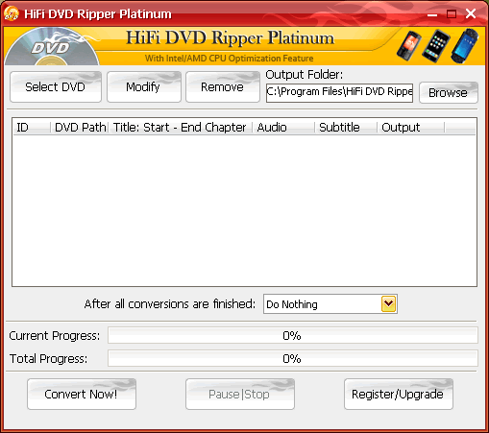This screenshot has height=433, width=489.
Task: Click the Pause|Stop button
Action: [x=240, y=395]
